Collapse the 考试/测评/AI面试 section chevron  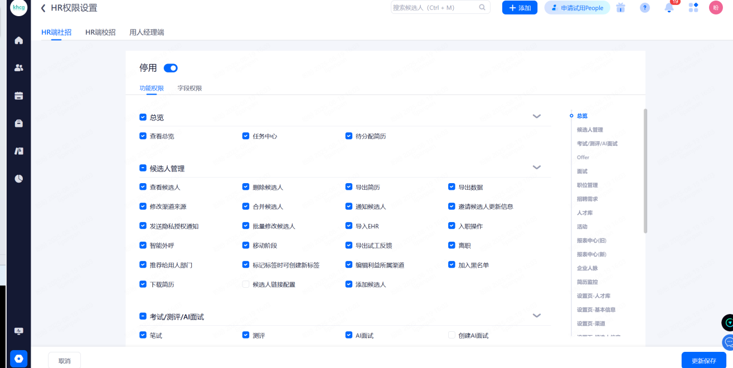tap(537, 316)
